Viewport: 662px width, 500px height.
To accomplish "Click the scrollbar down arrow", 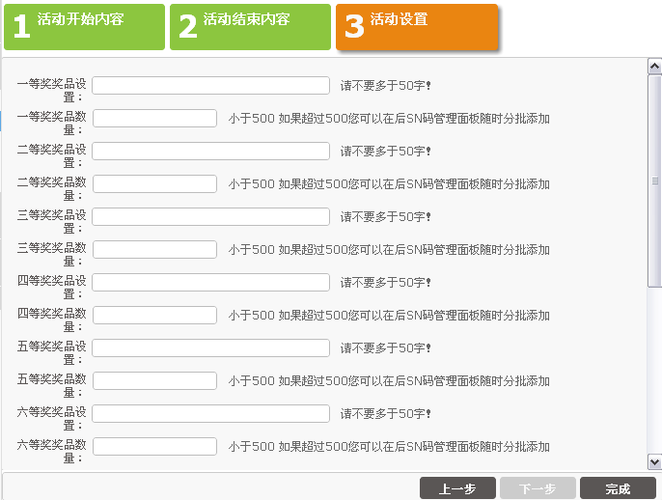I will pyautogui.click(x=654, y=462).
